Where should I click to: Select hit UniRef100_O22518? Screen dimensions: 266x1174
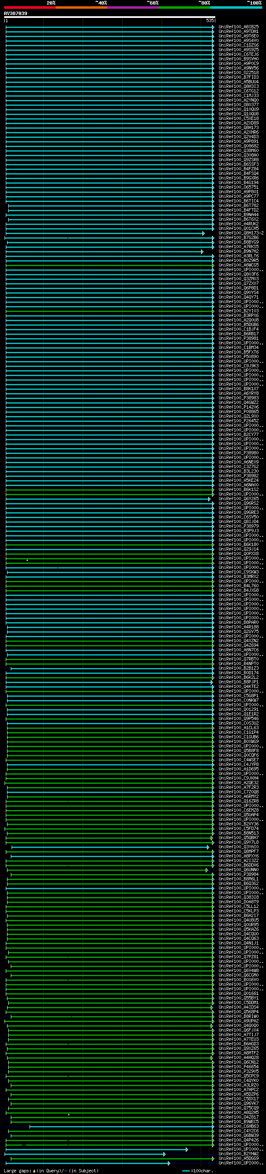(238, 72)
